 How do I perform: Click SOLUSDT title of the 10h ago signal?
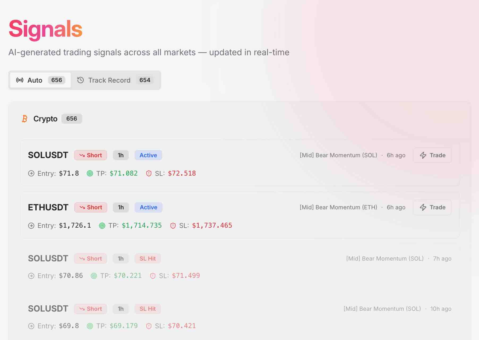click(x=48, y=309)
